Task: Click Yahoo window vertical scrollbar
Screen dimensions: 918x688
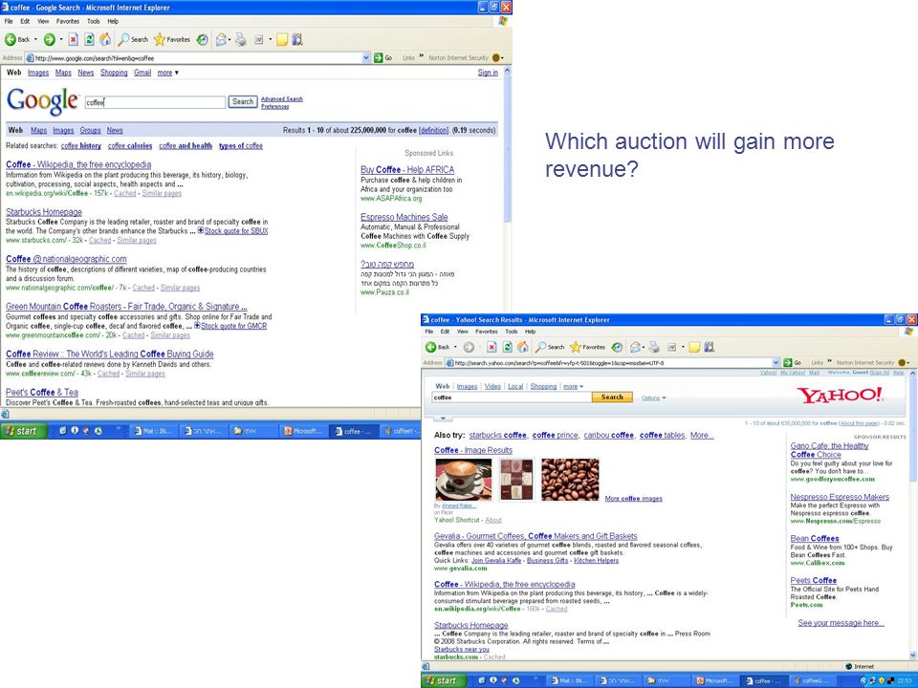Action: [913, 431]
